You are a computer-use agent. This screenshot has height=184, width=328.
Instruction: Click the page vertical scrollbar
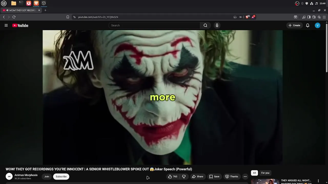(326, 48)
